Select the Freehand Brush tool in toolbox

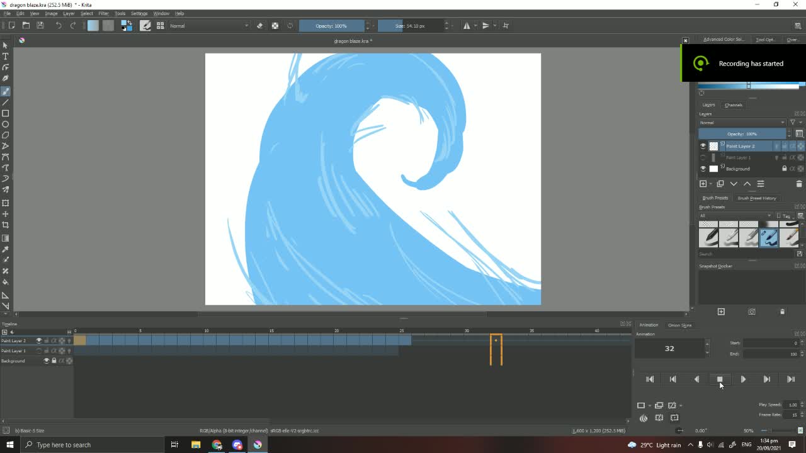(x=6, y=91)
